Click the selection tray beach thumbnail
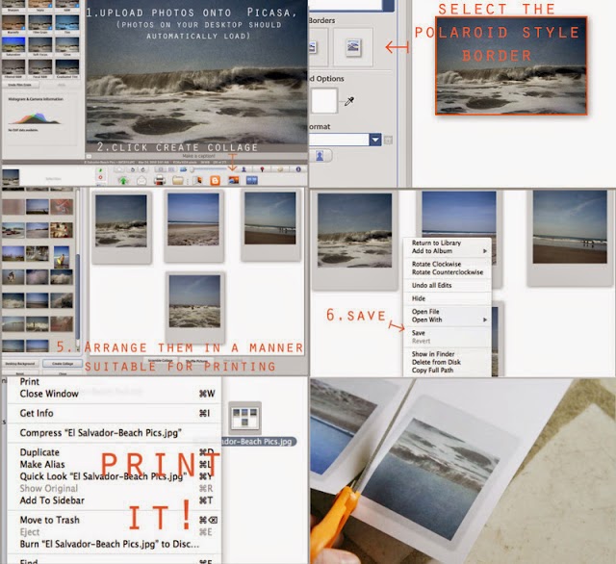 pyautogui.click(x=11, y=177)
